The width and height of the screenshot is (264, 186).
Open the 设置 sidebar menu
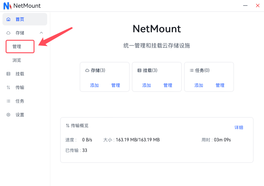point(25,115)
